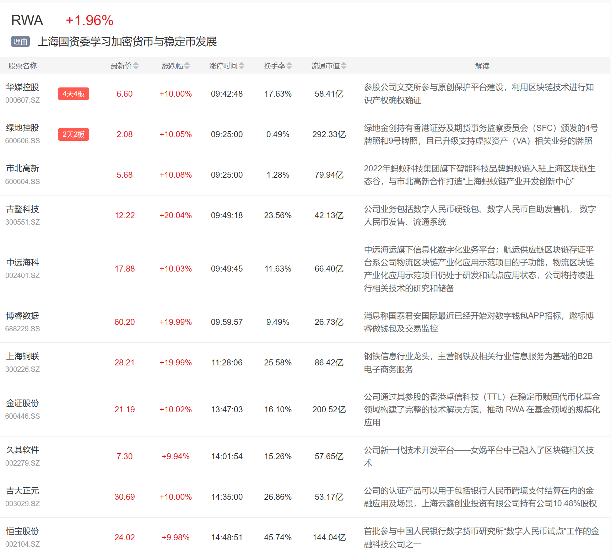611x557 pixels.
Task: Click the price 28.21 for 上海钢联
Action: pyautogui.click(x=124, y=363)
